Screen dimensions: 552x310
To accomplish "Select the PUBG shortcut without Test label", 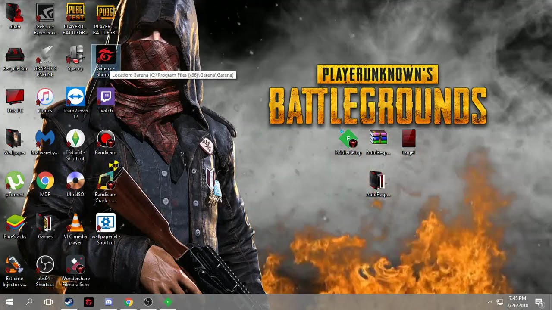I will tap(106, 20).
